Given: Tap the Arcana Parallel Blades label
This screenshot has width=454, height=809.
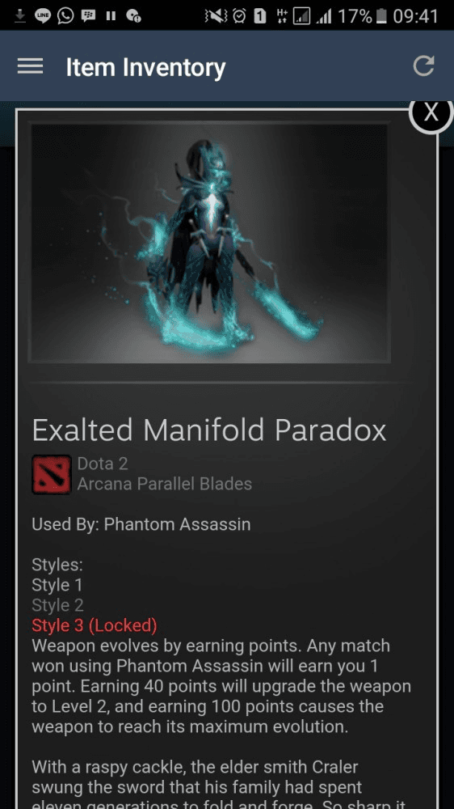Looking at the screenshot, I should (x=164, y=484).
